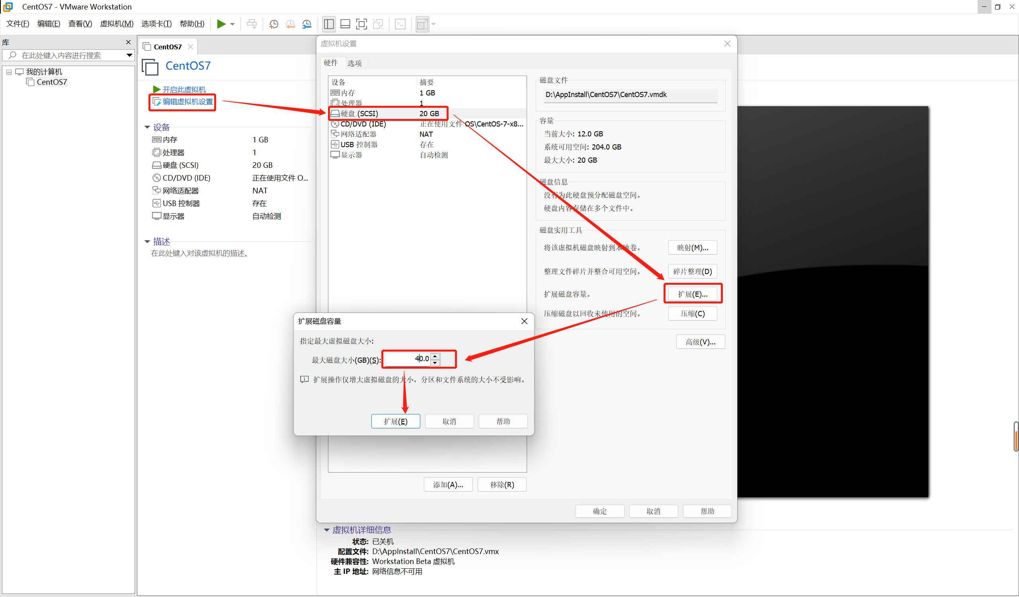Click the stretch guest display icon
Viewport: 1019px width, 597px height.
(422, 24)
